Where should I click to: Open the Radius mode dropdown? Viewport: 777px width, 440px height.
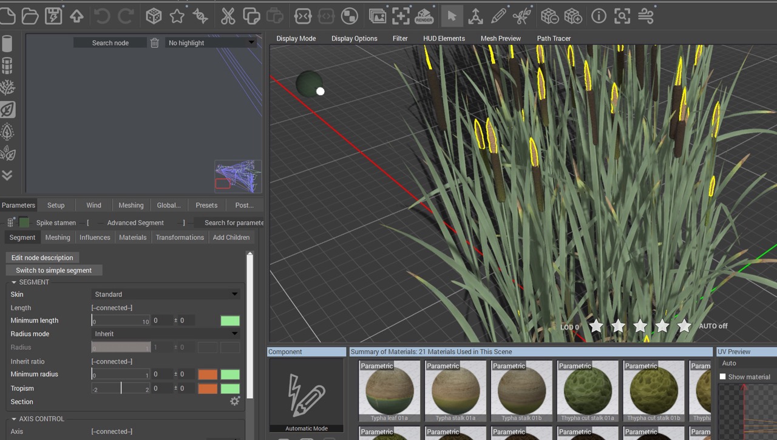click(x=166, y=334)
